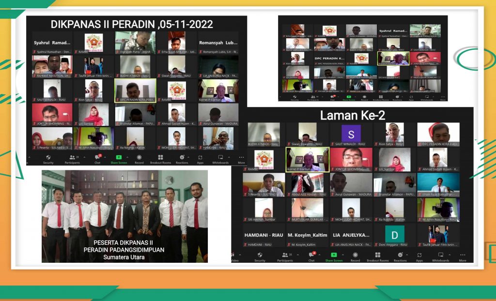Start sharing with the Share Screen icon
The height and width of the screenshot is (301, 496).
118,158
